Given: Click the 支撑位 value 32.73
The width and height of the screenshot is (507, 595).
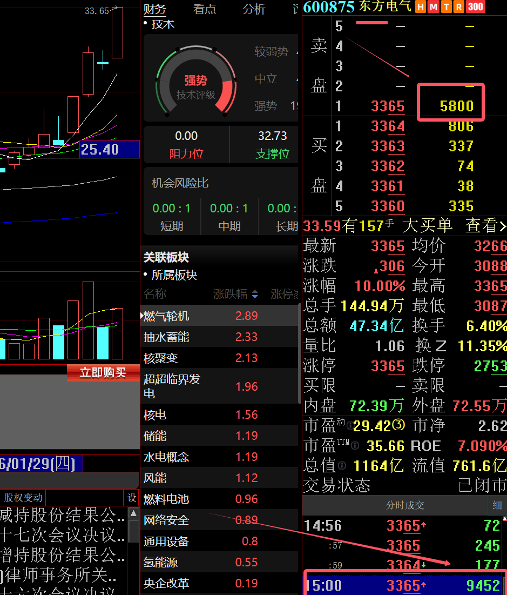Looking at the screenshot, I should coord(273,136).
